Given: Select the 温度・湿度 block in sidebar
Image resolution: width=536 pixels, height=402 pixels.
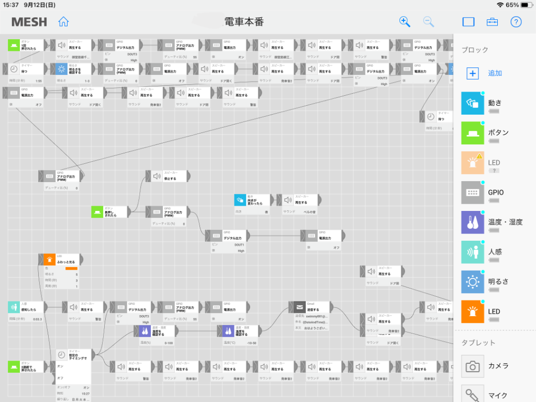Looking at the screenshot, I should [x=473, y=222].
